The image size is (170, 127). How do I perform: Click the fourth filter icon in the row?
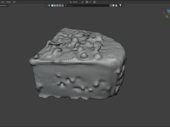[60, 5]
